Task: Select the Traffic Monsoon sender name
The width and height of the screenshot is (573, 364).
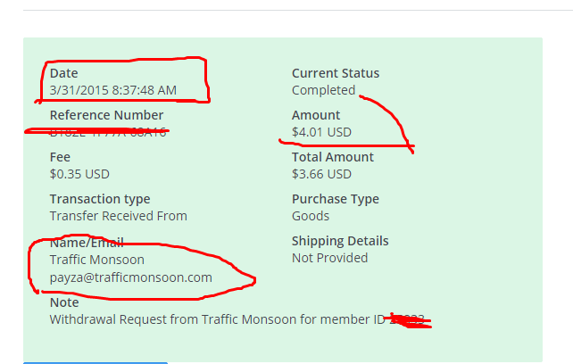Action: point(96,260)
